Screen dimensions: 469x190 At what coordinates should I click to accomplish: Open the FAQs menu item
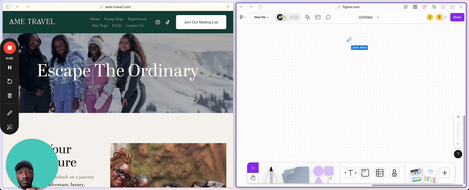click(117, 25)
